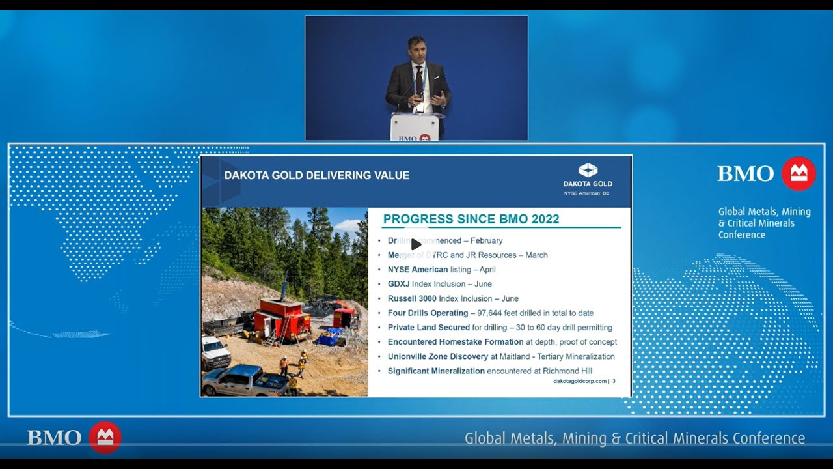Screen dimensions: 833x469
Task: Click the 'Significant Mineralization' bullet
Action: coord(490,371)
